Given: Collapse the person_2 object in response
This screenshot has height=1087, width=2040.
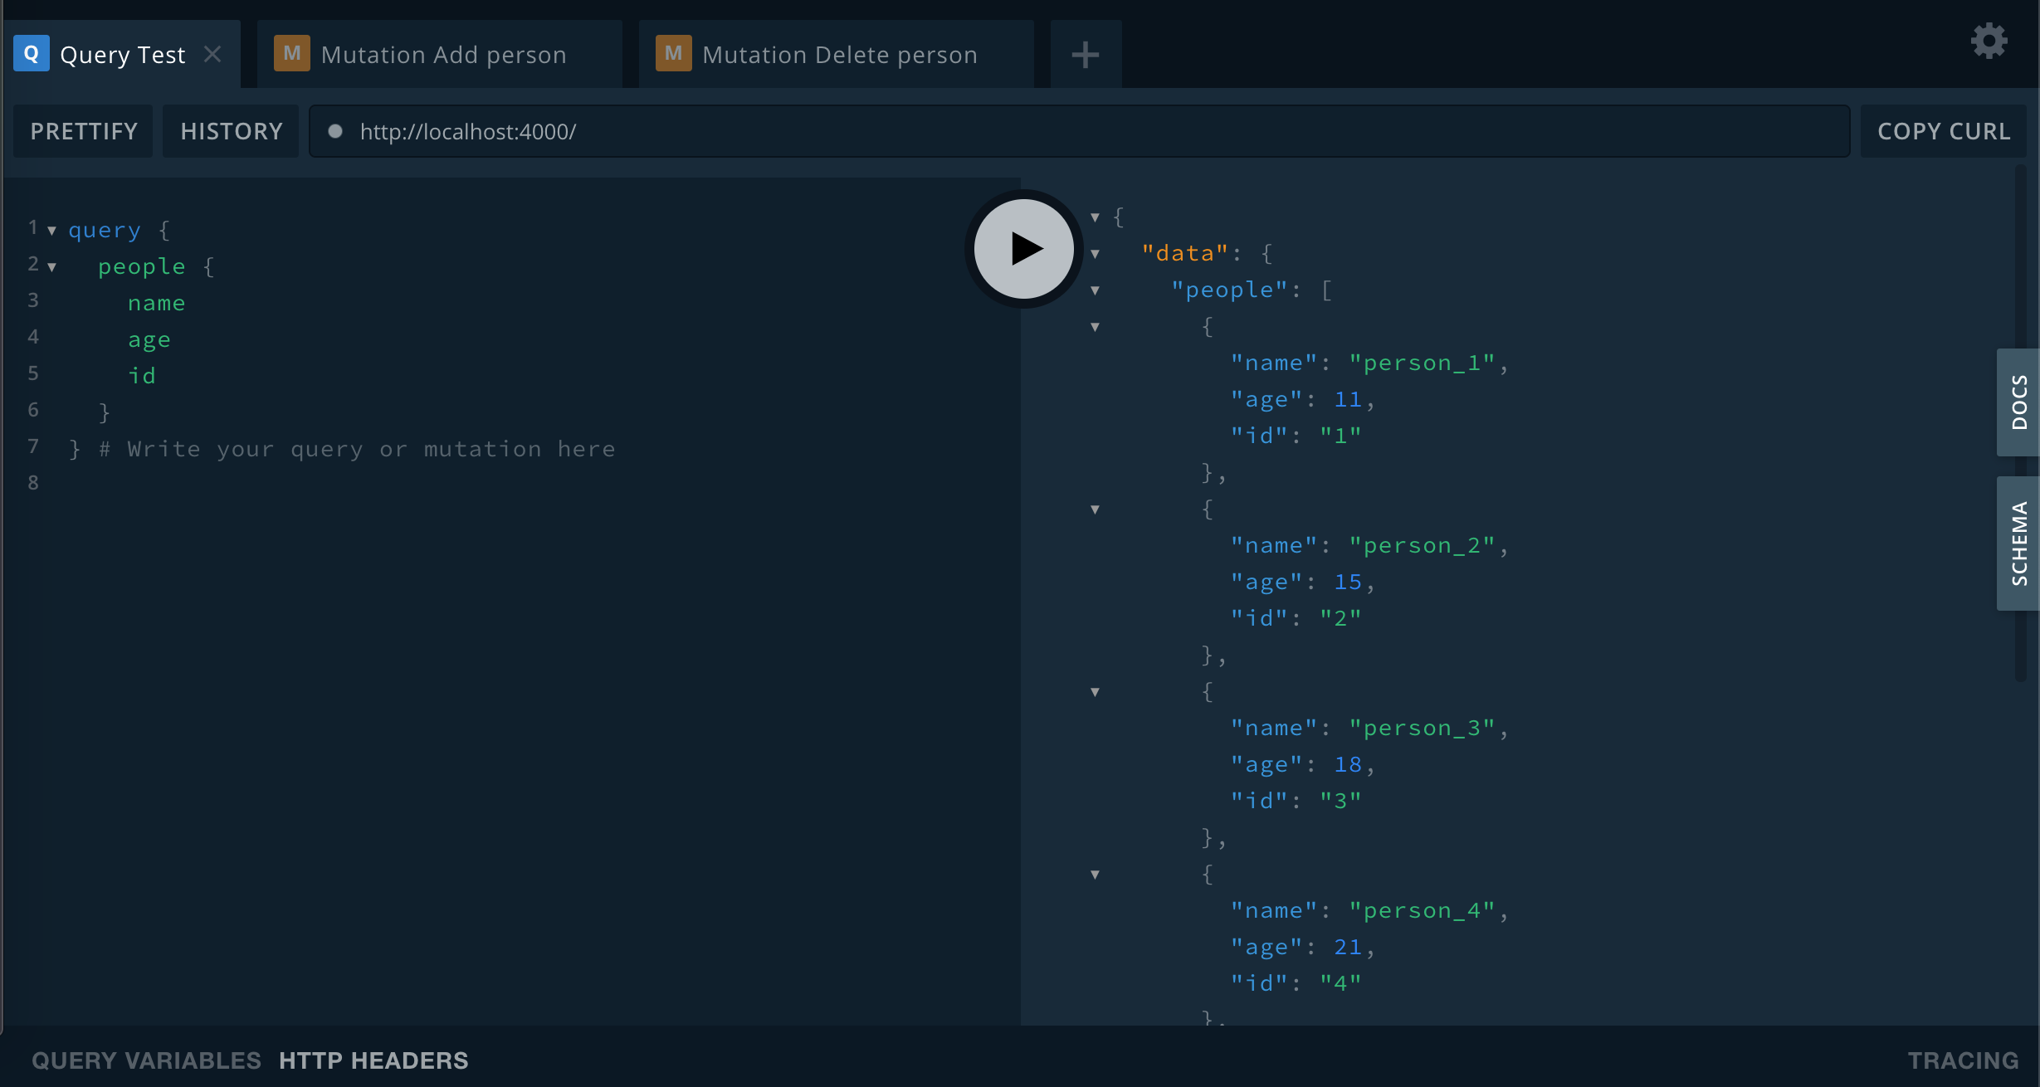Looking at the screenshot, I should click(1095, 509).
